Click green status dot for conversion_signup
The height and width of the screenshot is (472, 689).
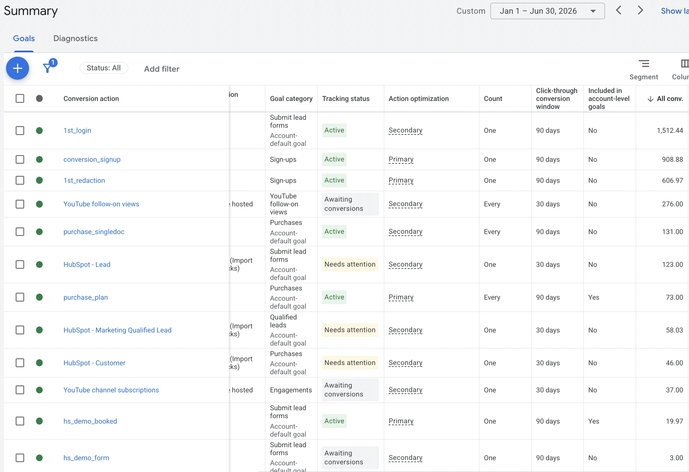[x=40, y=159]
